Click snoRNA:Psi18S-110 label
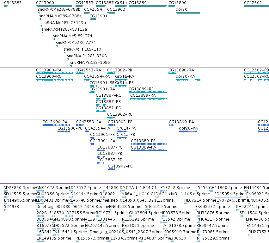 coord(83,49)
